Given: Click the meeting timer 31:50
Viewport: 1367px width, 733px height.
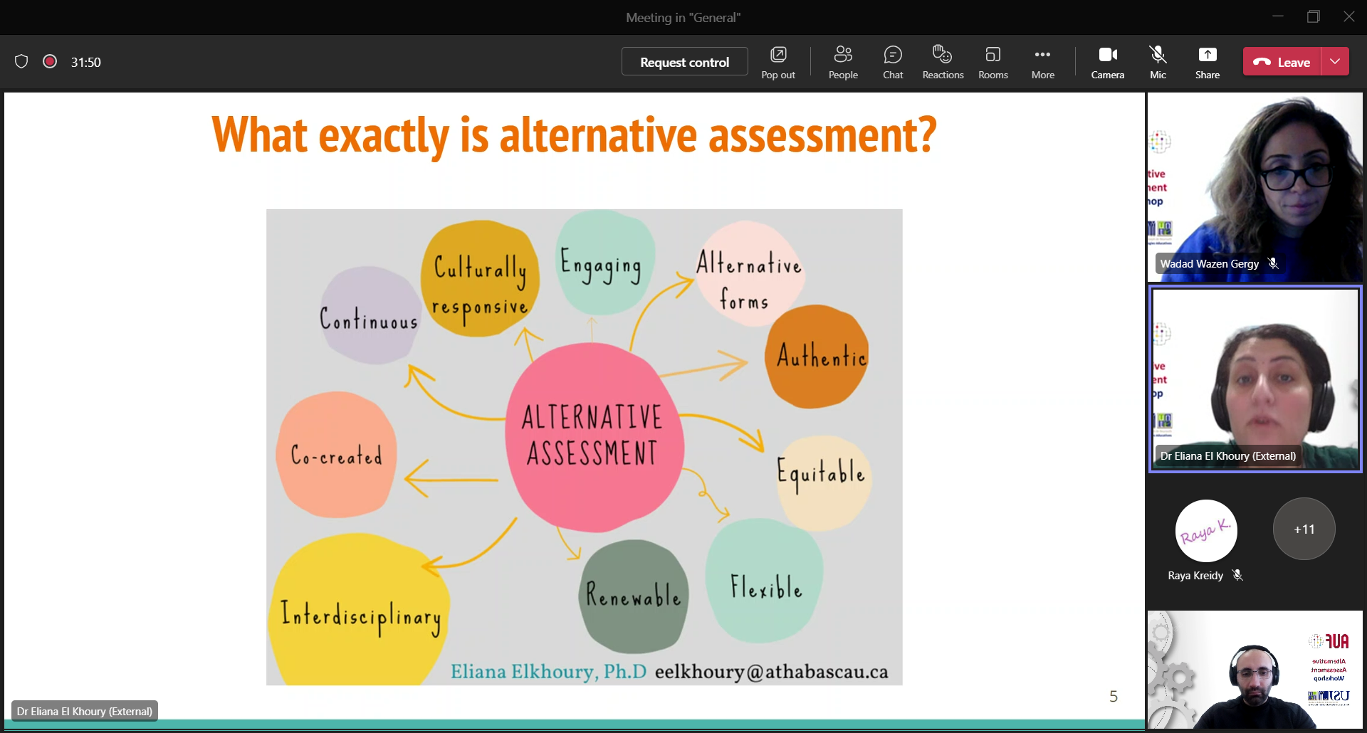Looking at the screenshot, I should coord(85,63).
